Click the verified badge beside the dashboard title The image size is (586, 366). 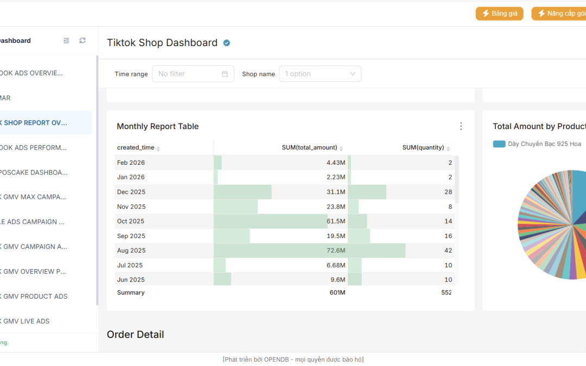(227, 43)
